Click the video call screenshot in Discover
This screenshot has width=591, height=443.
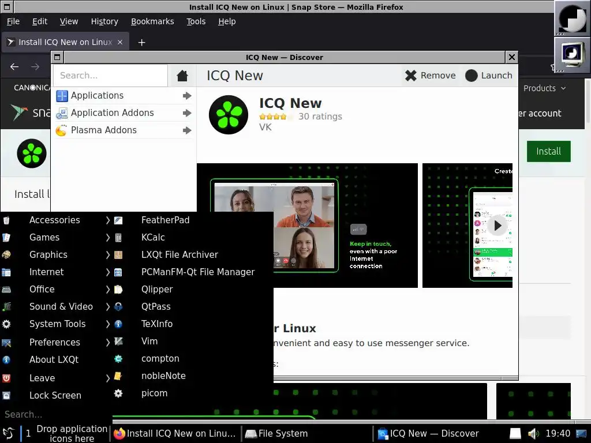(307, 226)
